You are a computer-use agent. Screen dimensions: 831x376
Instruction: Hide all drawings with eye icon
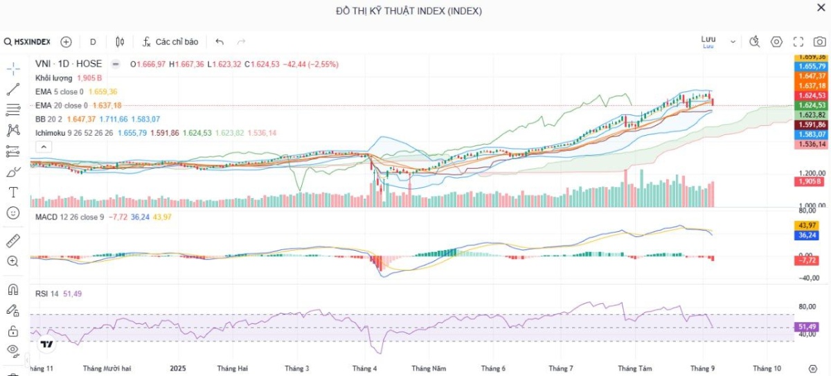[x=12, y=350]
